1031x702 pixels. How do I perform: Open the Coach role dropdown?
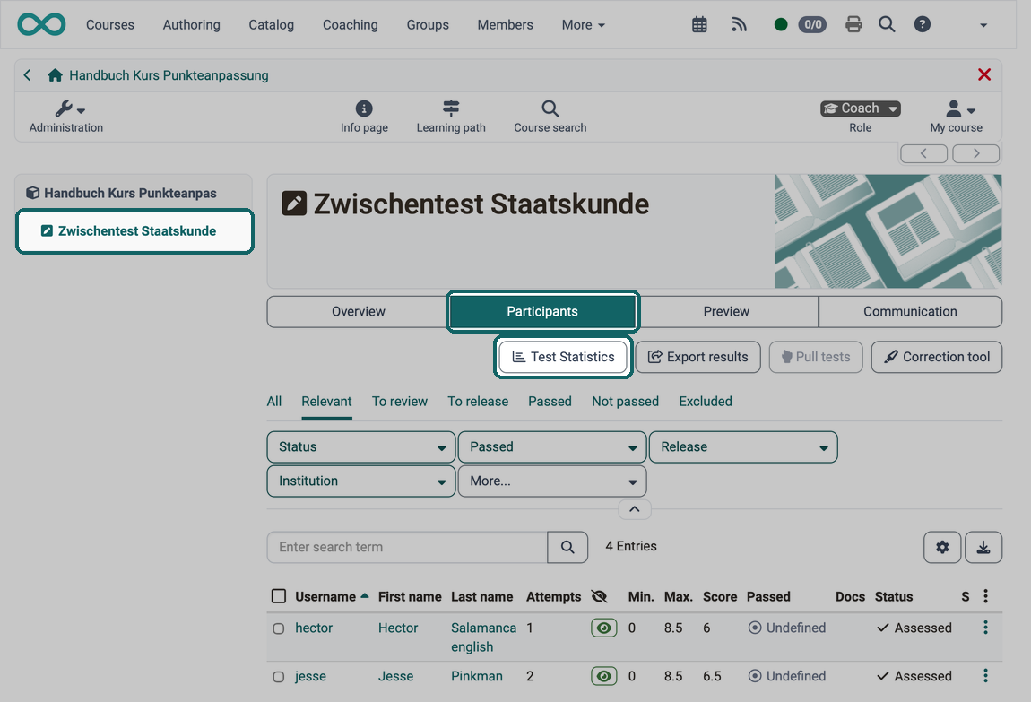pos(860,108)
